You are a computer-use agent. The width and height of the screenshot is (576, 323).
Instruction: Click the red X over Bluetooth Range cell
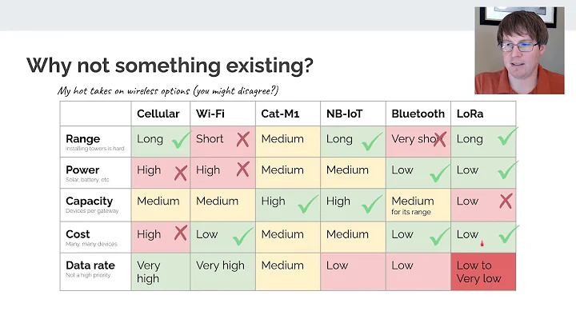point(438,139)
